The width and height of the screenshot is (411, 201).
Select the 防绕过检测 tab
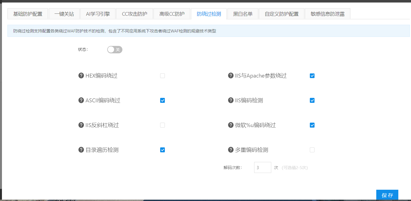(209, 14)
